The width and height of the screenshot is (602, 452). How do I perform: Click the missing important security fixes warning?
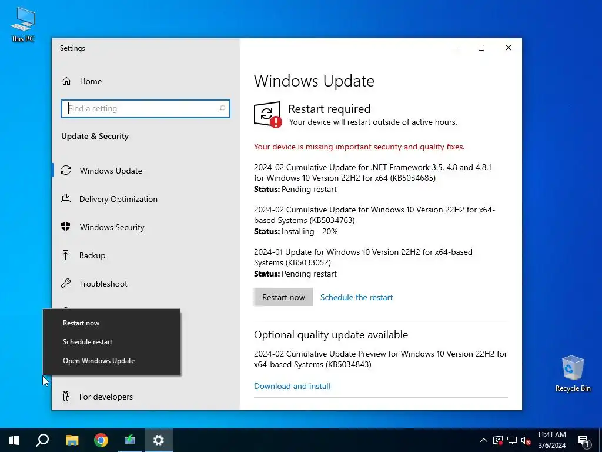(359, 147)
